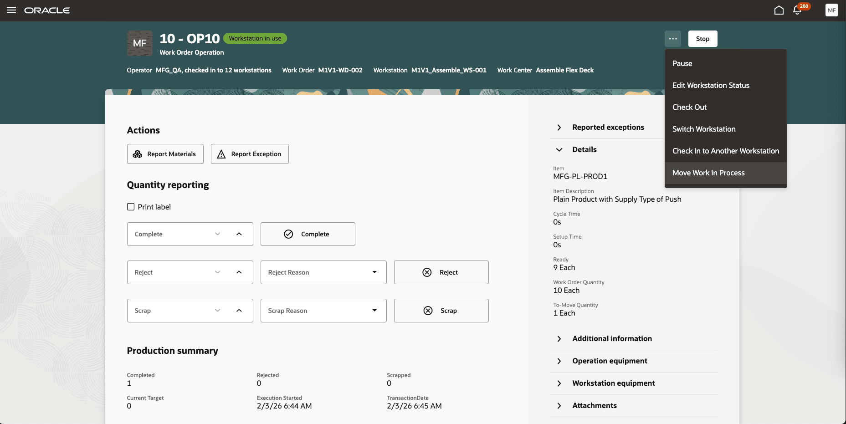This screenshot has height=424, width=846.
Task: Click item value MFG-PL-PROD1
Action: [x=580, y=177]
